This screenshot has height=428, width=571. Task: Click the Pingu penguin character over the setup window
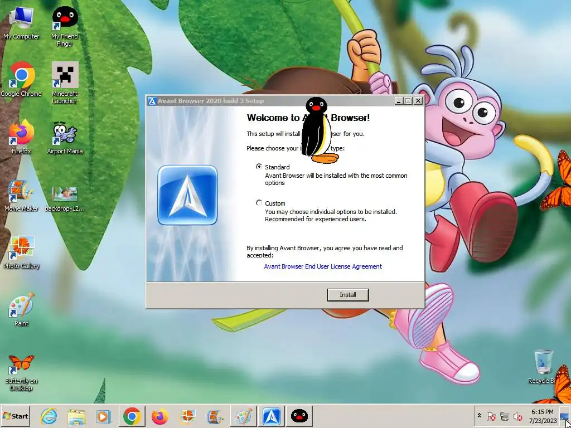pyautogui.click(x=318, y=130)
